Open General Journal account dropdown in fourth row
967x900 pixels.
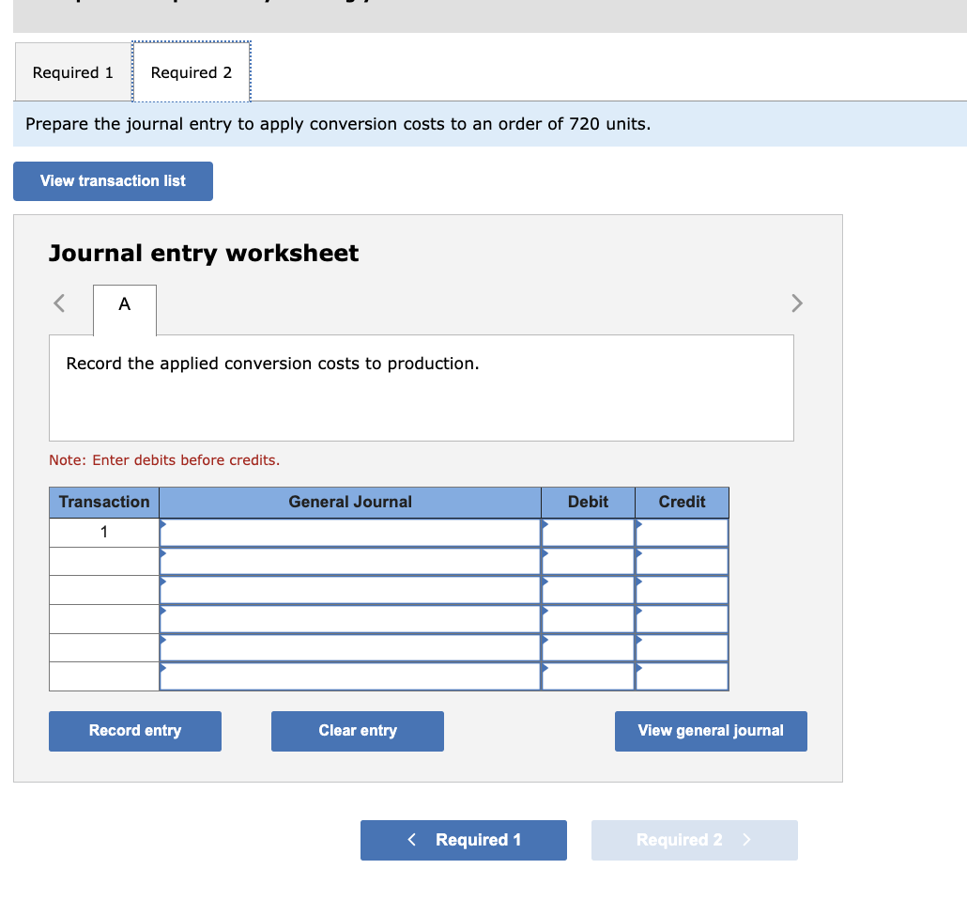350,619
